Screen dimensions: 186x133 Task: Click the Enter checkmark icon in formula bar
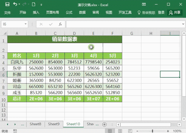[x=51, y=24]
